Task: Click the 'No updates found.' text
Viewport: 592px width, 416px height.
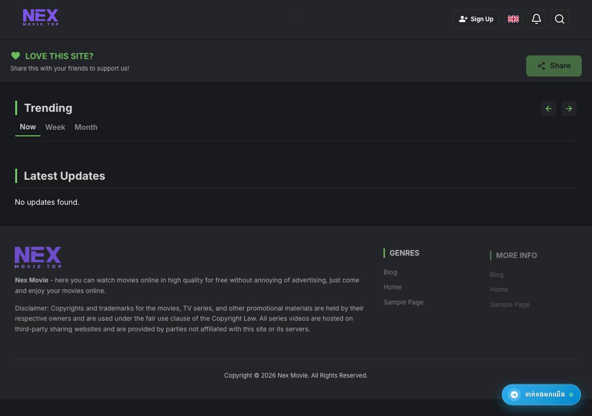Action: (47, 202)
